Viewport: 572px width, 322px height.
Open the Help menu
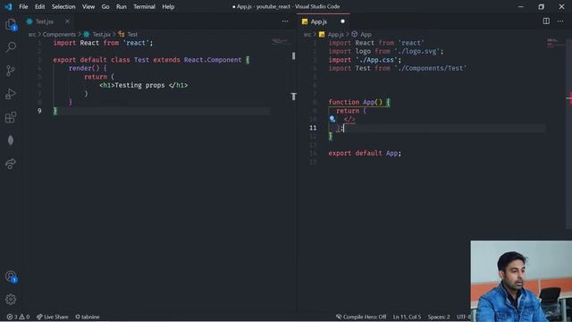168,6
